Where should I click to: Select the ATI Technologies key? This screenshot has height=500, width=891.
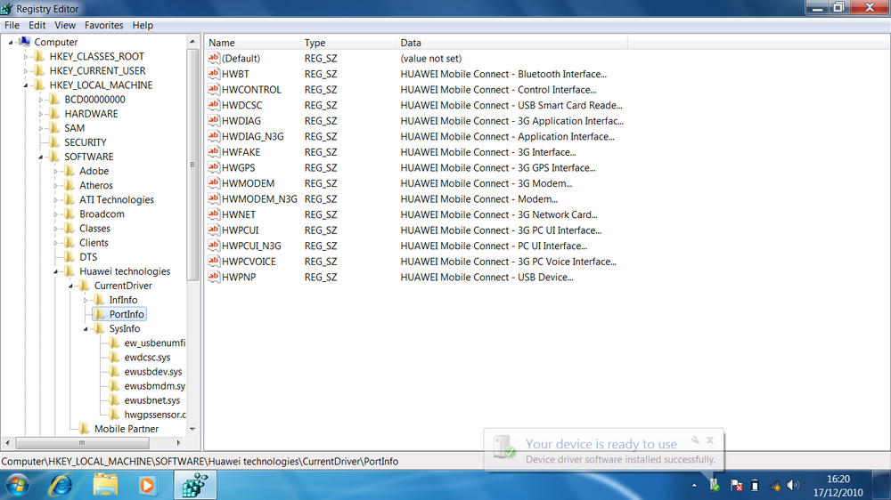tap(117, 199)
